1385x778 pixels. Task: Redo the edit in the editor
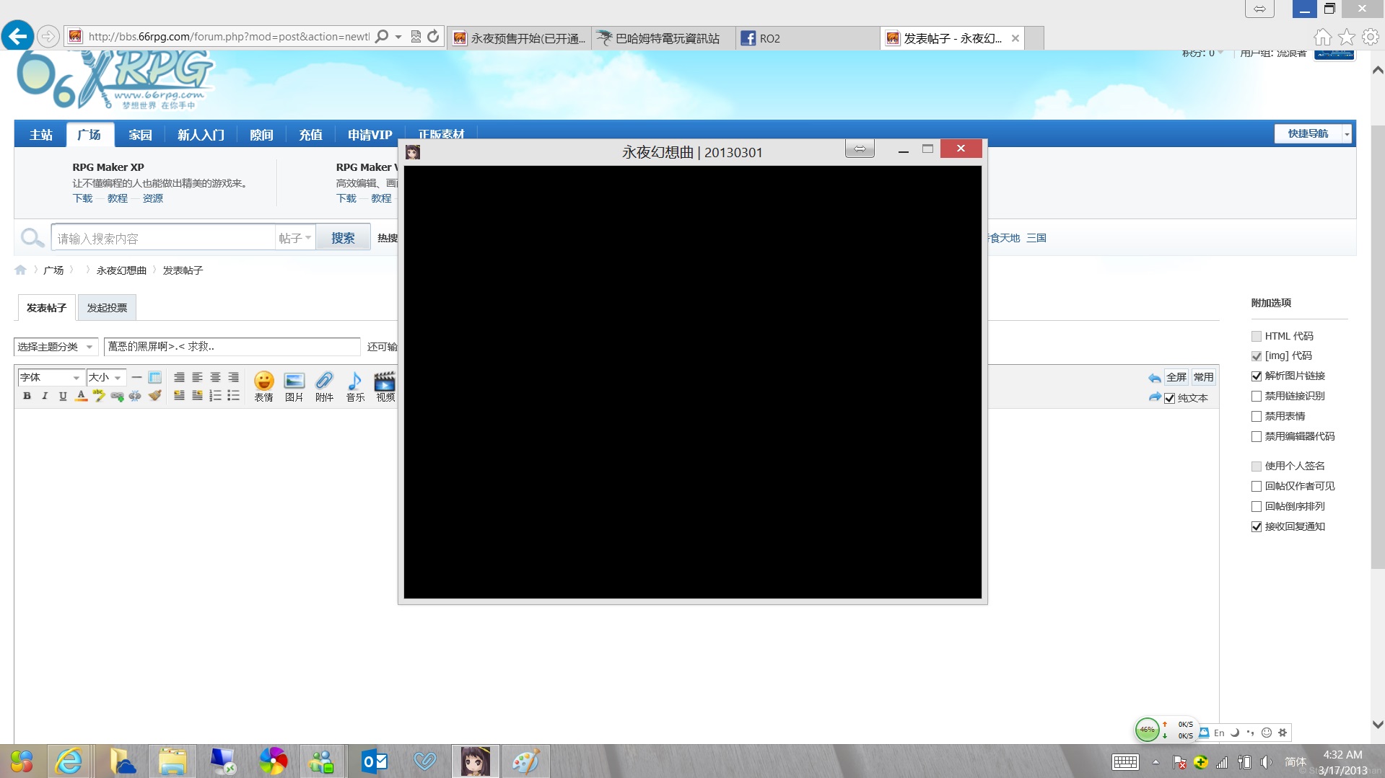click(1155, 397)
